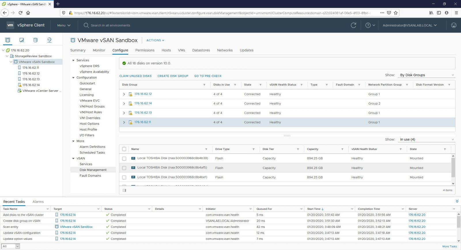Click the smiley feedback icon

click(454, 25)
